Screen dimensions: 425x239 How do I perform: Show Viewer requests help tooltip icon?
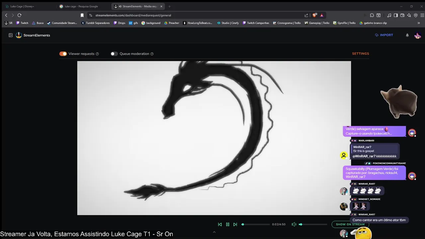click(x=97, y=54)
